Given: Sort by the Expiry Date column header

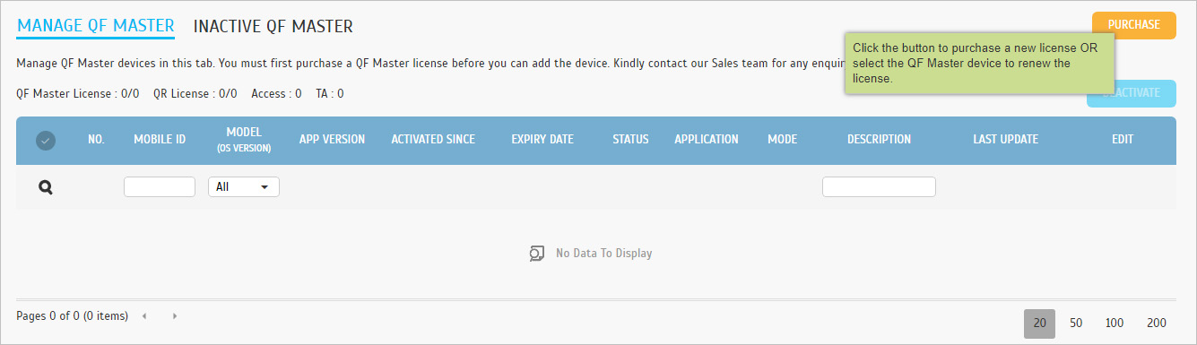Looking at the screenshot, I should 542,140.
